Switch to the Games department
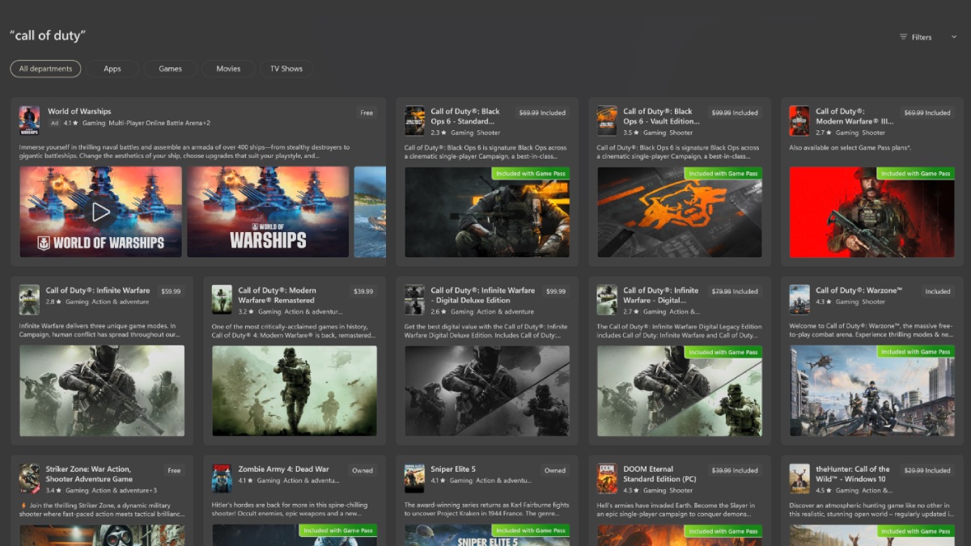The width and height of the screenshot is (971, 546). 170,69
